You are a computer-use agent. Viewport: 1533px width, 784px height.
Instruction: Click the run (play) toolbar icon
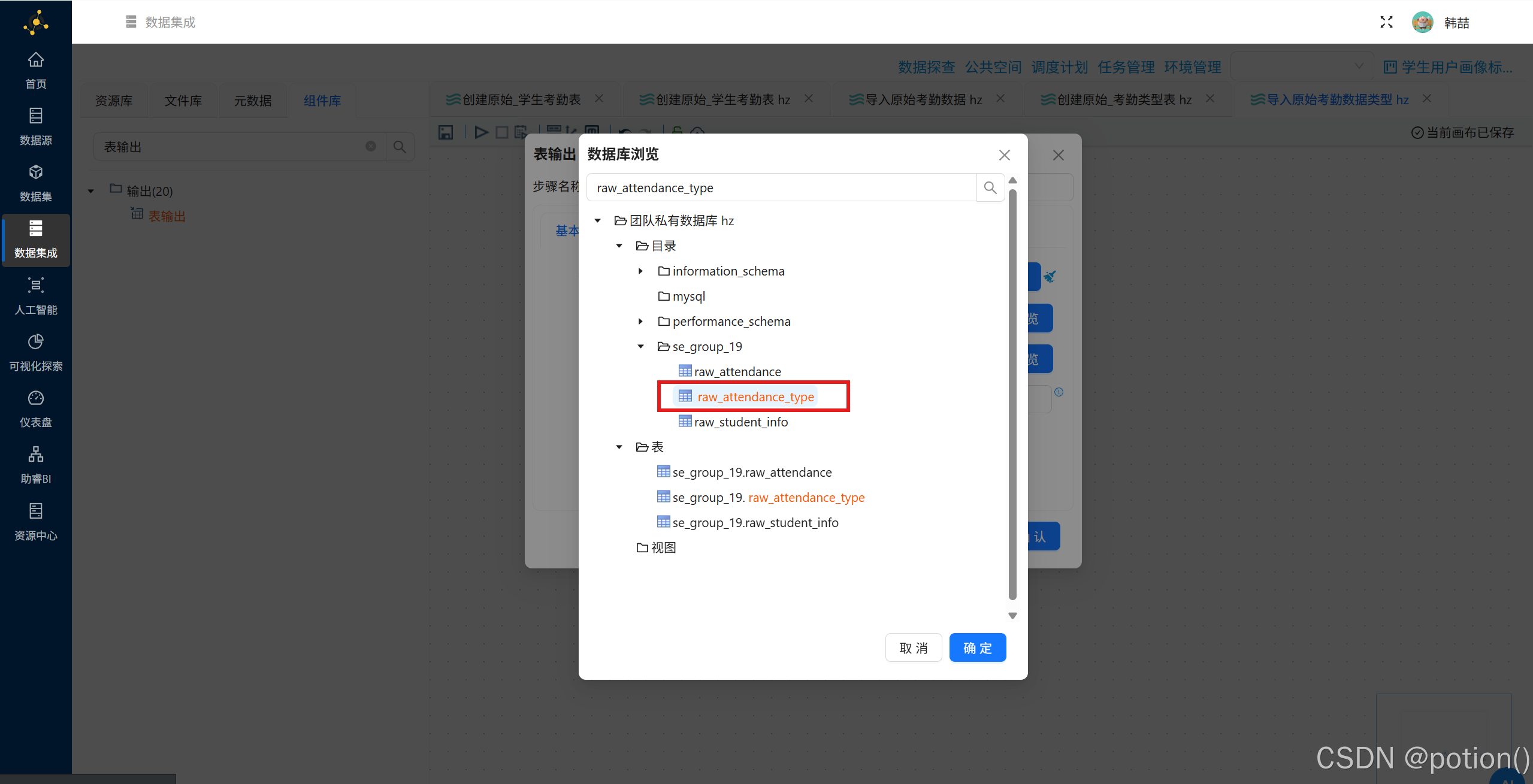[x=481, y=132]
